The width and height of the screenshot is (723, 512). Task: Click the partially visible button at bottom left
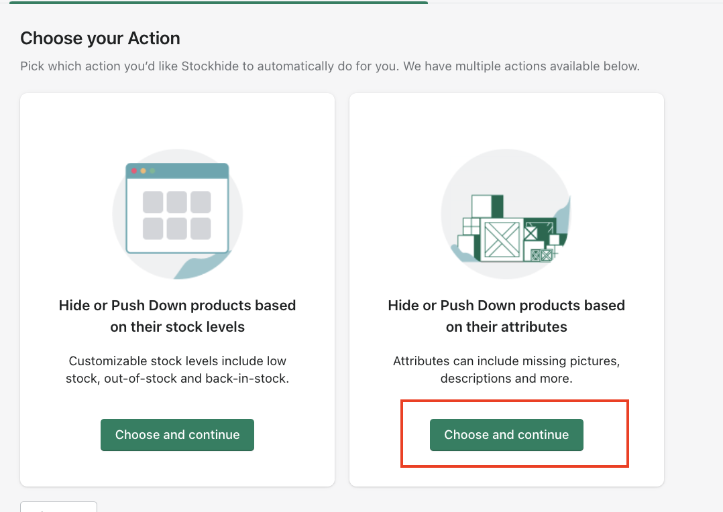click(58, 507)
